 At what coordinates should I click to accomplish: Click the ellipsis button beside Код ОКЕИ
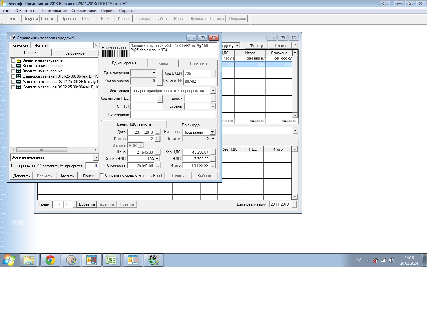[213, 73]
